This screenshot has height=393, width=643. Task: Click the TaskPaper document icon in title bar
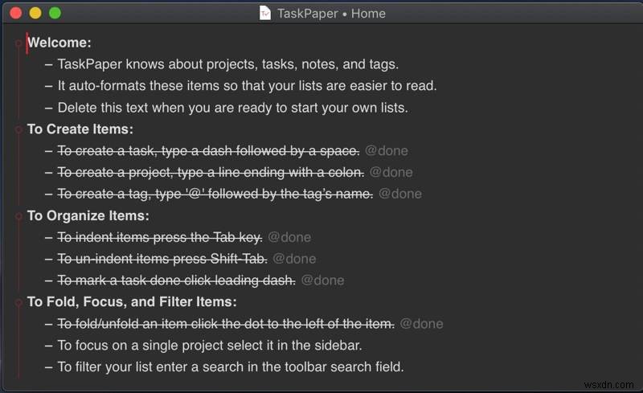(x=265, y=13)
